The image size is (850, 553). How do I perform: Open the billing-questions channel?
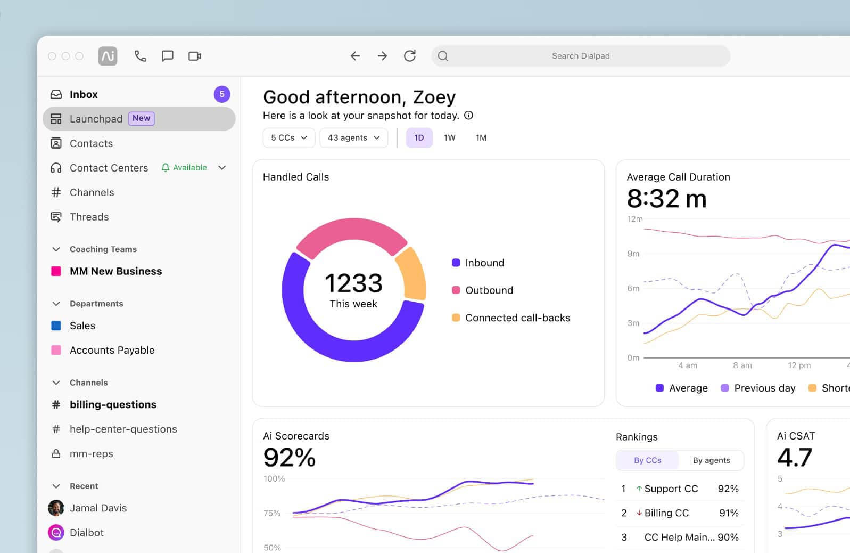[113, 404]
